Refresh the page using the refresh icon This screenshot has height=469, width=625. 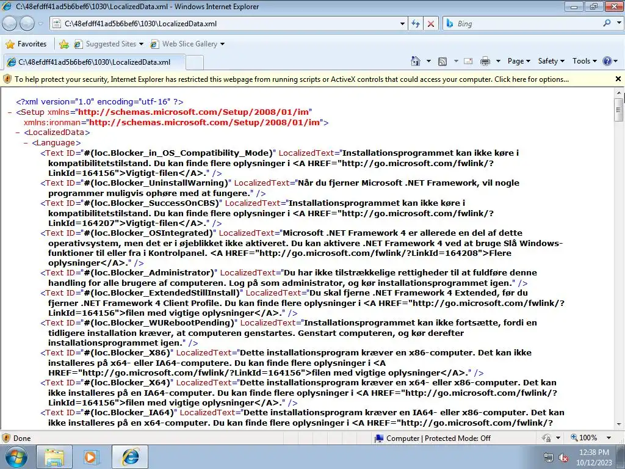[x=416, y=24]
